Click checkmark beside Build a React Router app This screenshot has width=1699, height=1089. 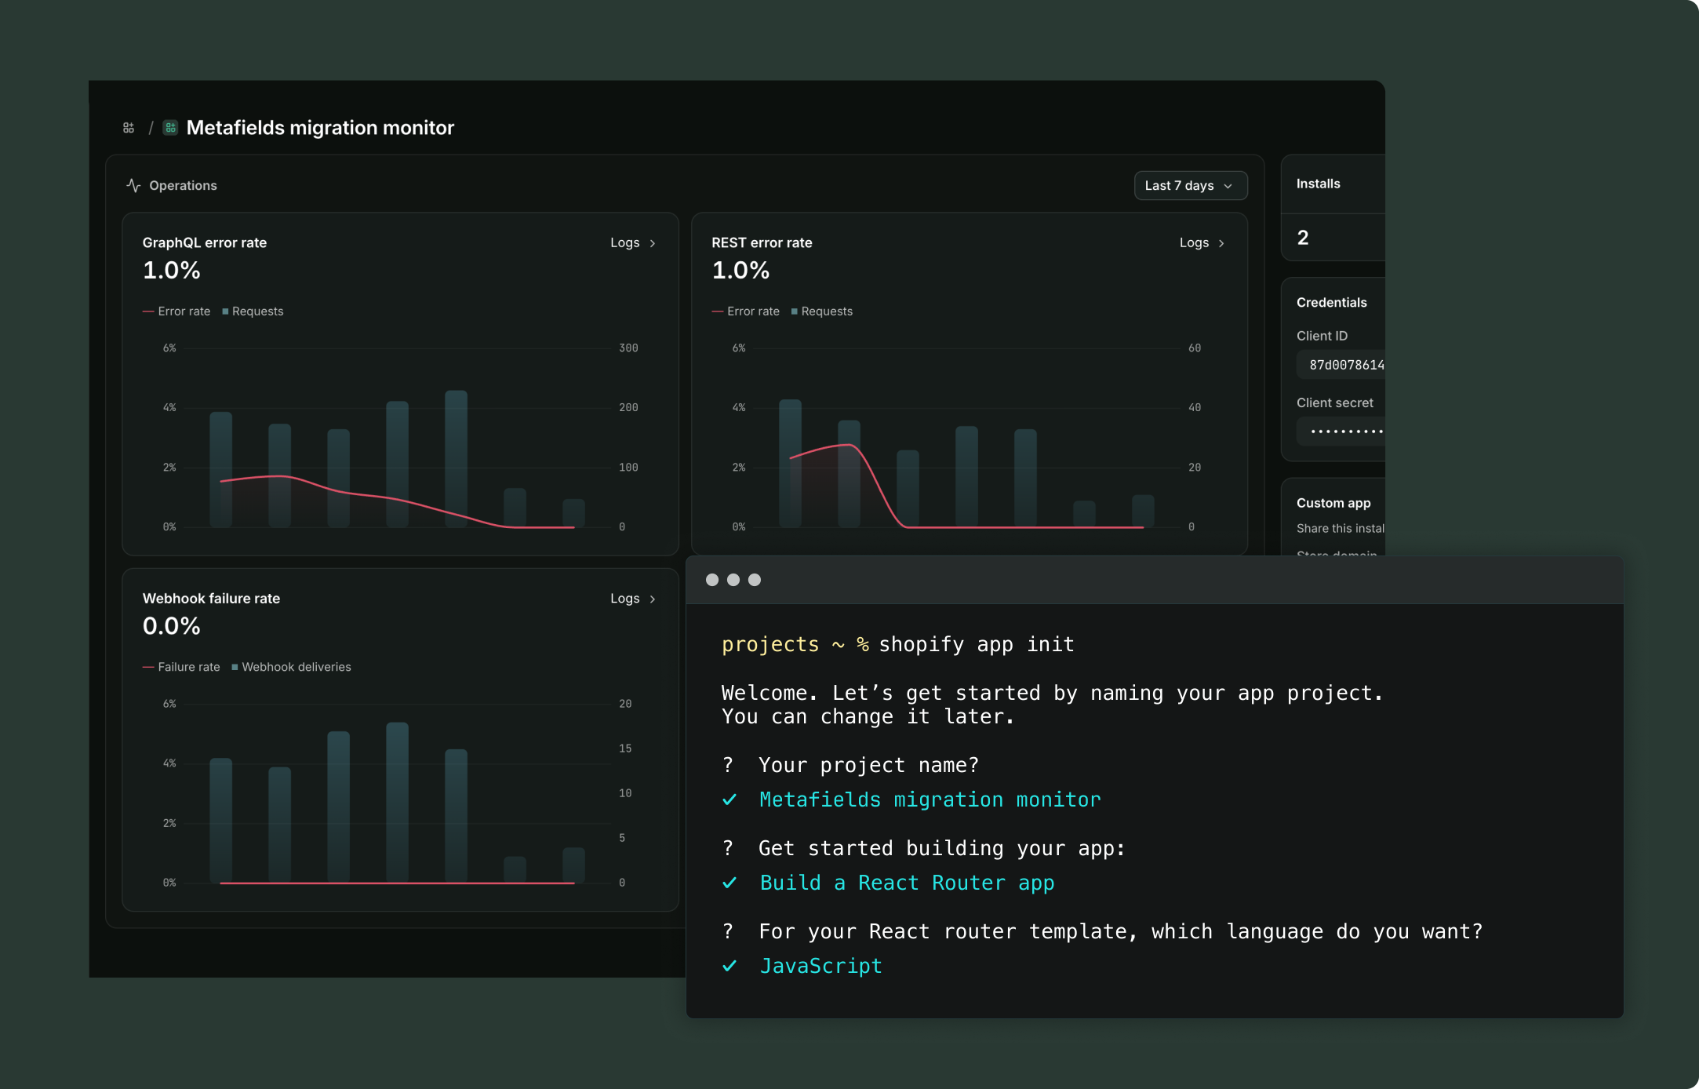pos(729,883)
